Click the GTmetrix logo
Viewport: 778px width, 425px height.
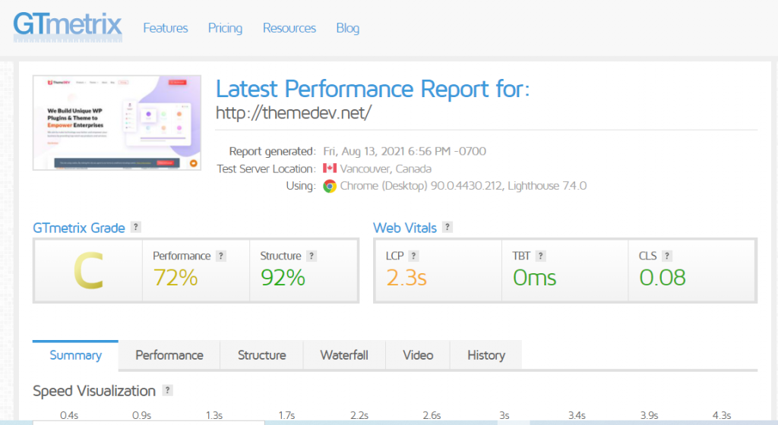tap(68, 27)
